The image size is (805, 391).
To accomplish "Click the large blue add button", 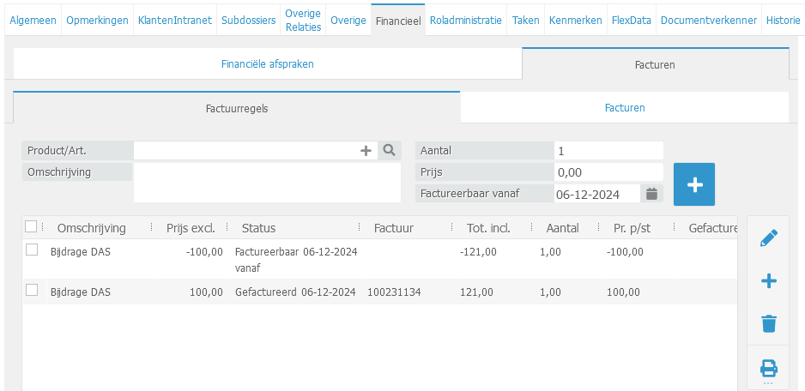I will (x=694, y=184).
